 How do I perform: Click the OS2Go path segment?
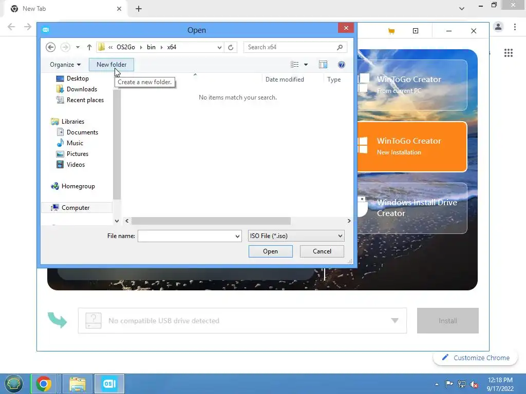coord(126,47)
